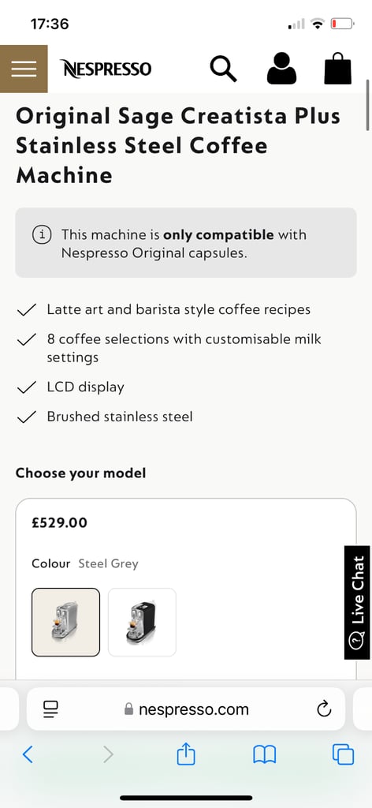Screen dimensions: 372x808
Task: Open the hamburger navigation menu
Action: pos(24,69)
